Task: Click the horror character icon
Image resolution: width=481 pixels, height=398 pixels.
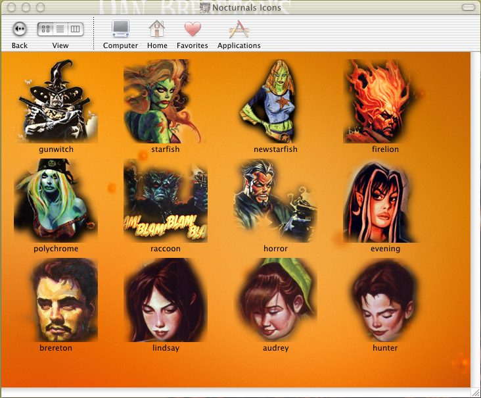Action: coord(275,201)
